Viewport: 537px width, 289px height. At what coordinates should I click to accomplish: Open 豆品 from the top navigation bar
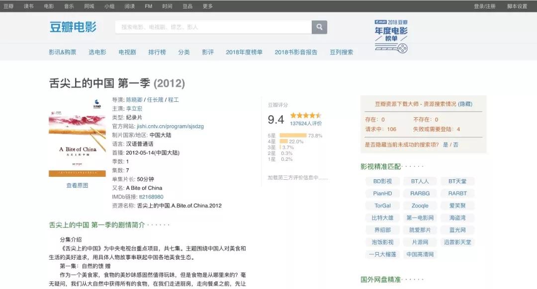pyautogui.click(x=187, y=6)
